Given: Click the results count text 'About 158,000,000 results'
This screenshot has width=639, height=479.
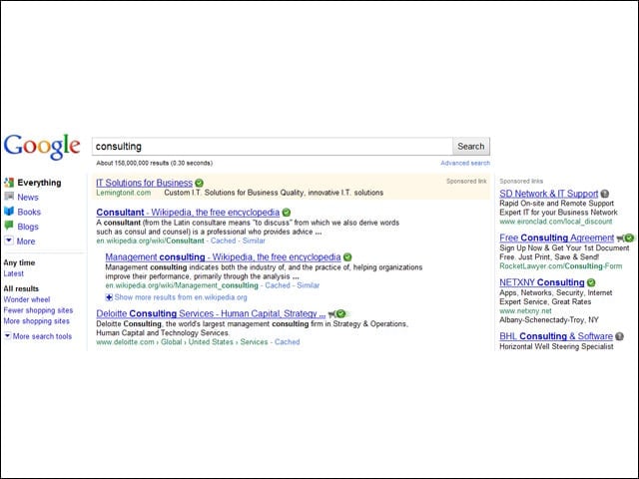Looking at the screenshot, I should pos(133,163).
